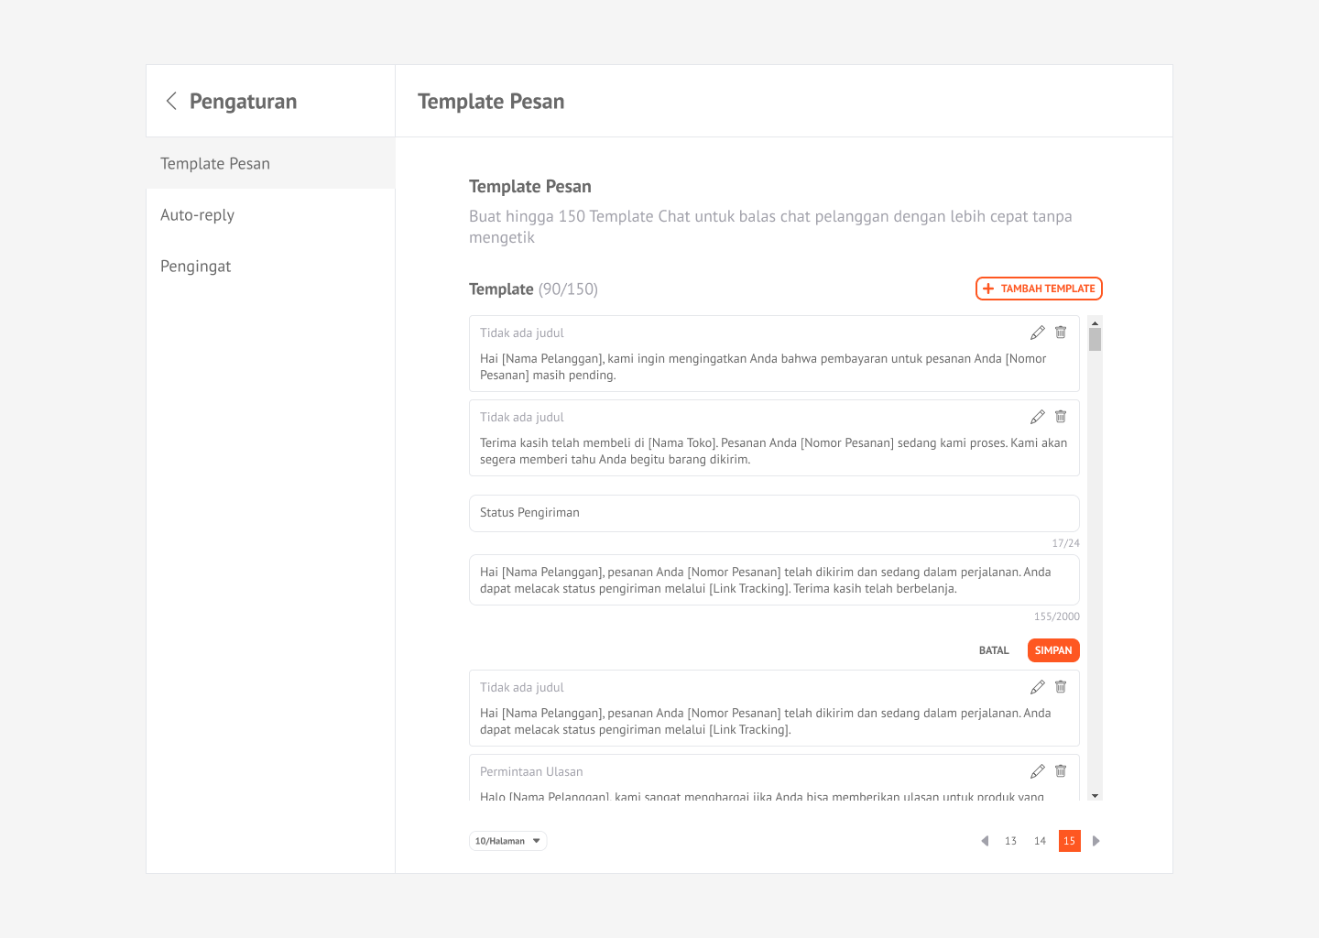
Task: Select Template Pesan in the sidebar
Action: [x=215, y=164]
